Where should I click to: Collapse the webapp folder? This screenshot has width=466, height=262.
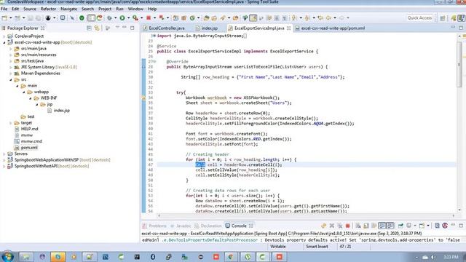pyautogui.click(x=24, y=92)
